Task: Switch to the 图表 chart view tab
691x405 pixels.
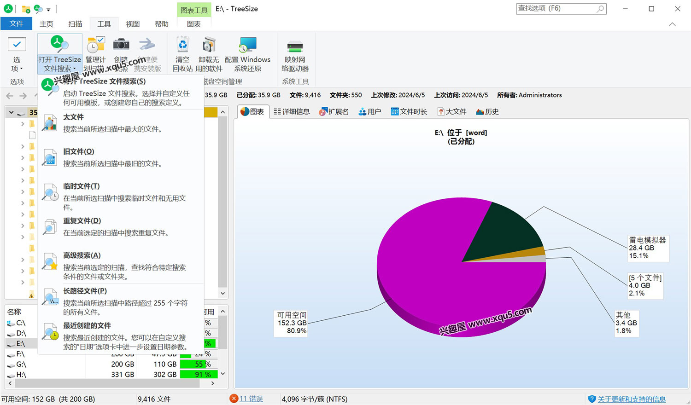Action: pyautogui.click(x=252, y=111)
